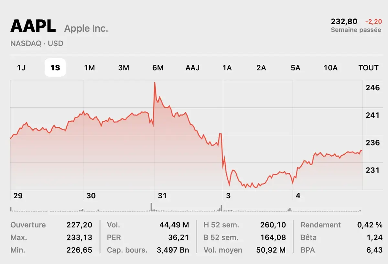Select the Apple Inc. company name

point(87,28)
